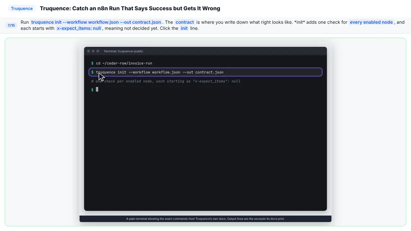Click the tutorial title heading
The image size is (411, 231).
tap(130, 8)
